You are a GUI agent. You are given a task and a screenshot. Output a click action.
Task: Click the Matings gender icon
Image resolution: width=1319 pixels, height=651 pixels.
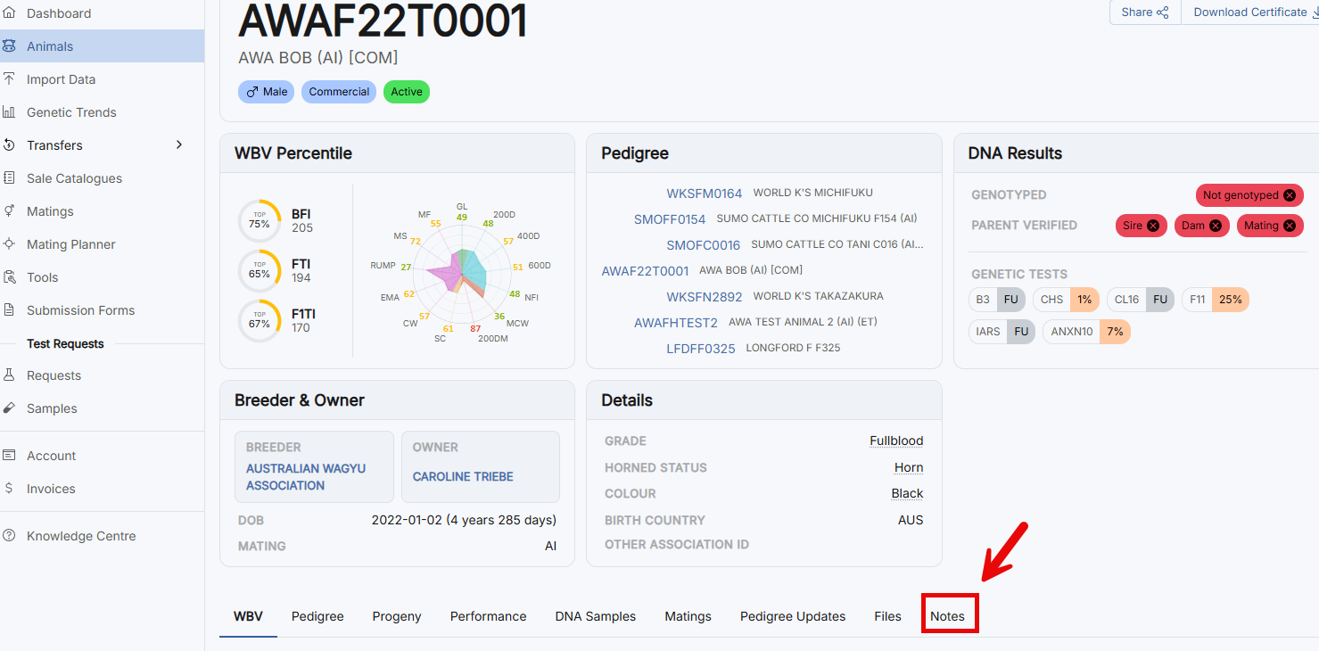9,211
